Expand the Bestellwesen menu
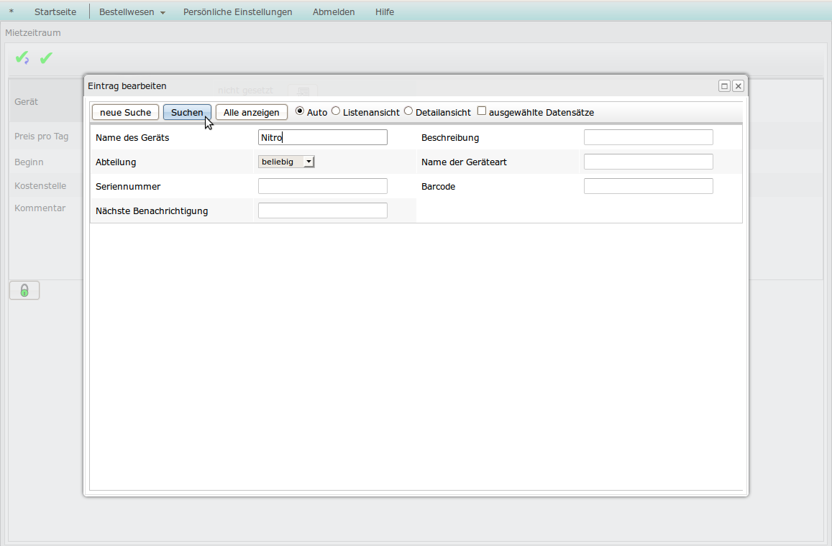This screenshot has height=546, width=832. point(132,12)
